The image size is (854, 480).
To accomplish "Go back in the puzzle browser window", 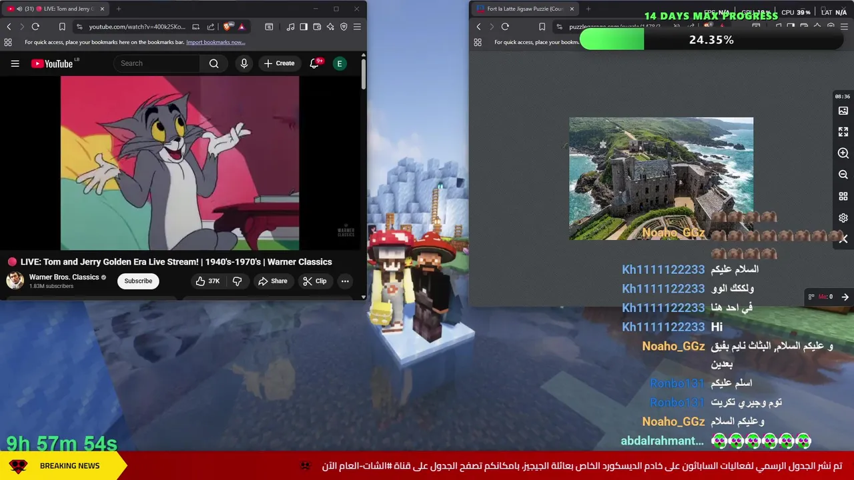I will click(478, 27).
